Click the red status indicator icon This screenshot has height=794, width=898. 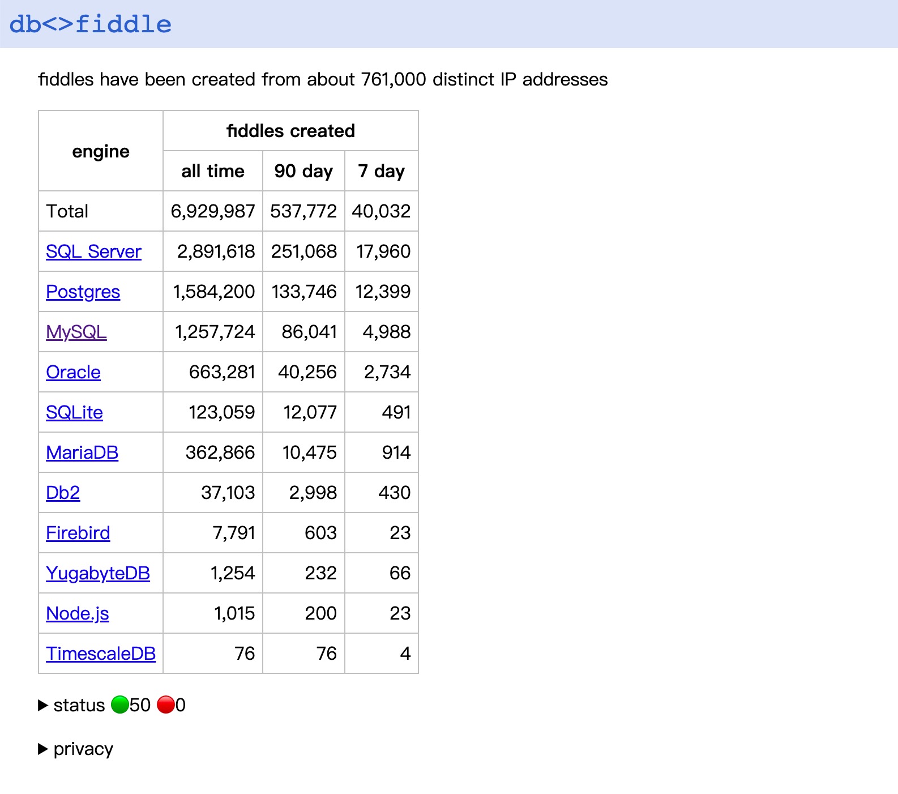166,705
